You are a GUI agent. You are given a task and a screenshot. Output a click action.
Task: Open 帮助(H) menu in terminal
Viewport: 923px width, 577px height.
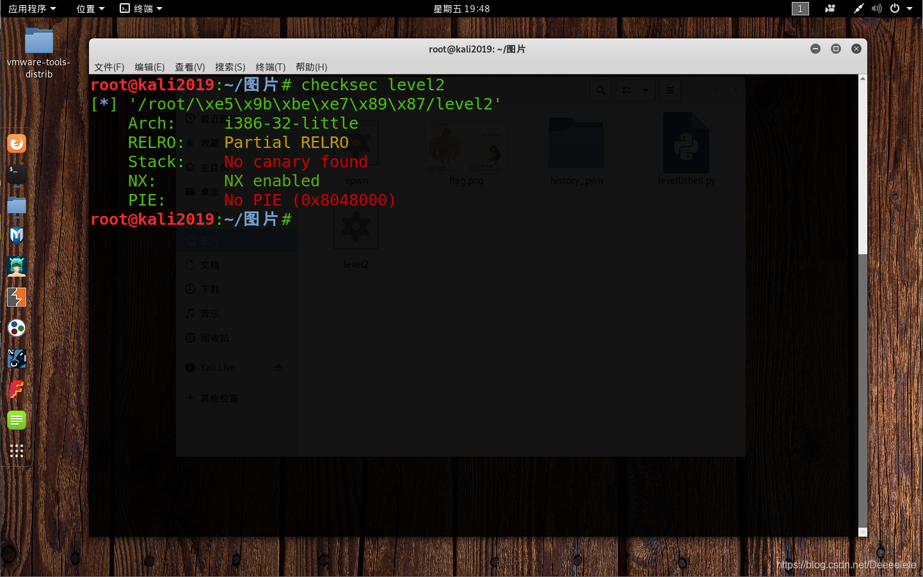point(312,67)
